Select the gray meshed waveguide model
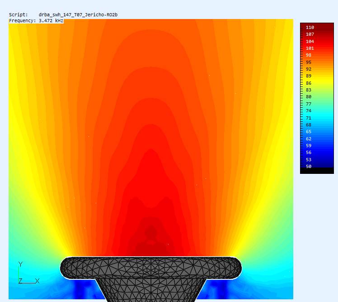The width and height of the screenshot is (338, 302). (151, 278)
